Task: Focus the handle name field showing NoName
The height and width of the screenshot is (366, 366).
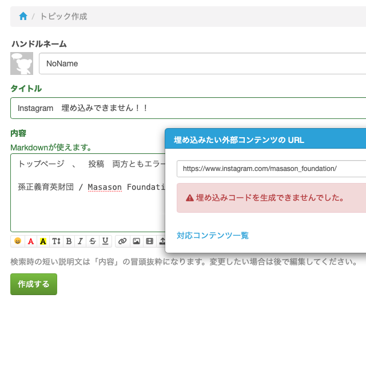Action: (x=202, y=63)
